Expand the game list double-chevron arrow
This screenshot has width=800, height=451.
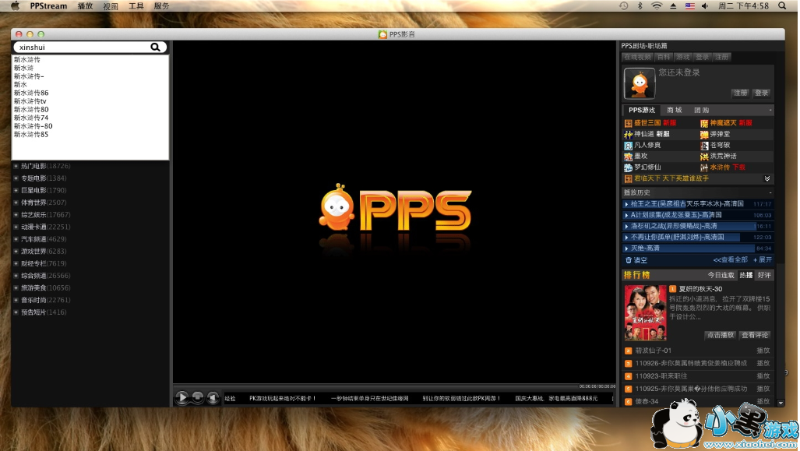click(767, 178)
